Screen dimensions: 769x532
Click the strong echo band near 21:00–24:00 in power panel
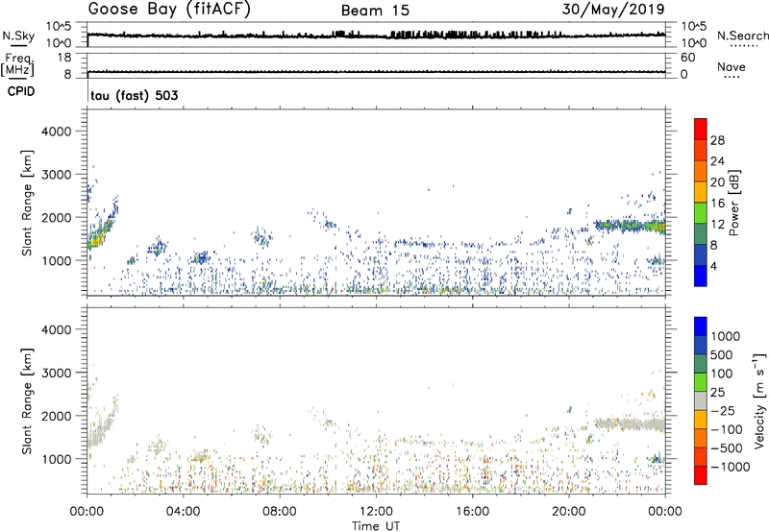click(x=631, y=226)
